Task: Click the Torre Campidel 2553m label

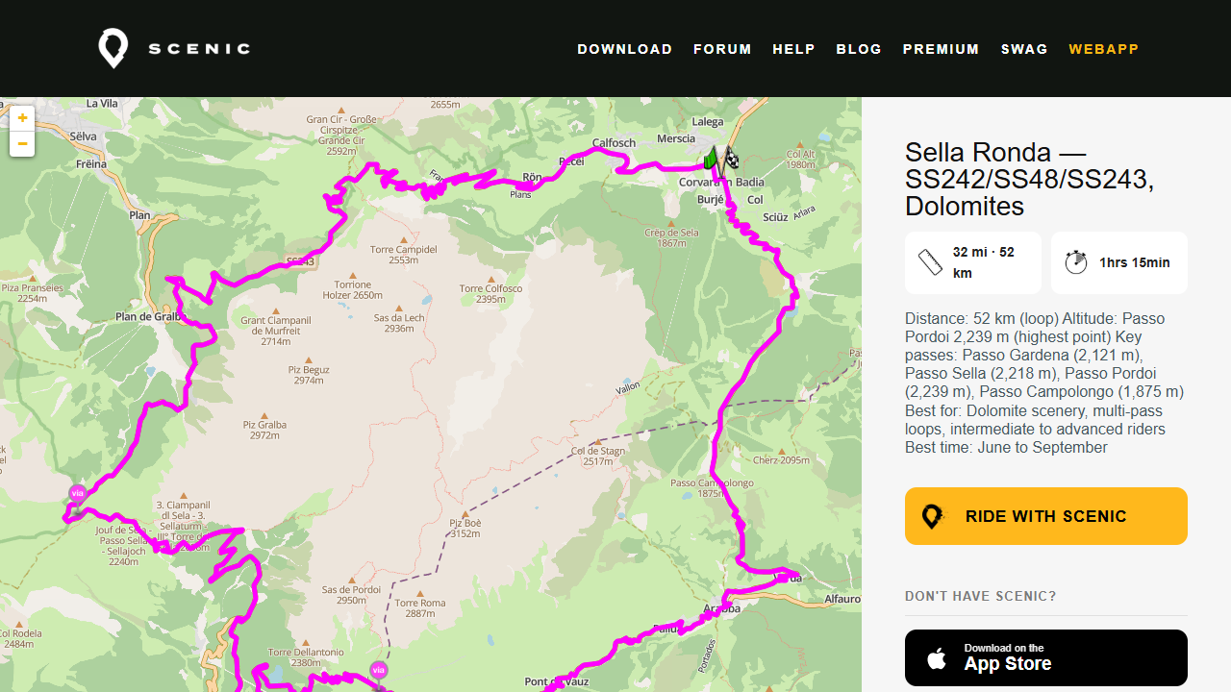Action: (x=404, y=255)
